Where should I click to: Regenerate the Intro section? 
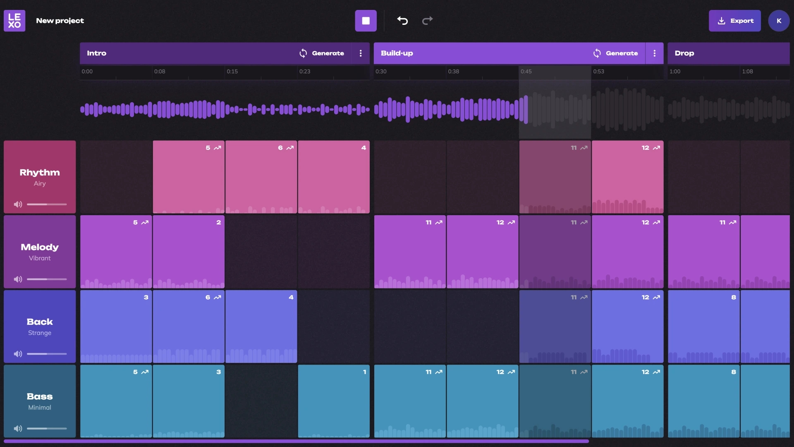point(322,53)
